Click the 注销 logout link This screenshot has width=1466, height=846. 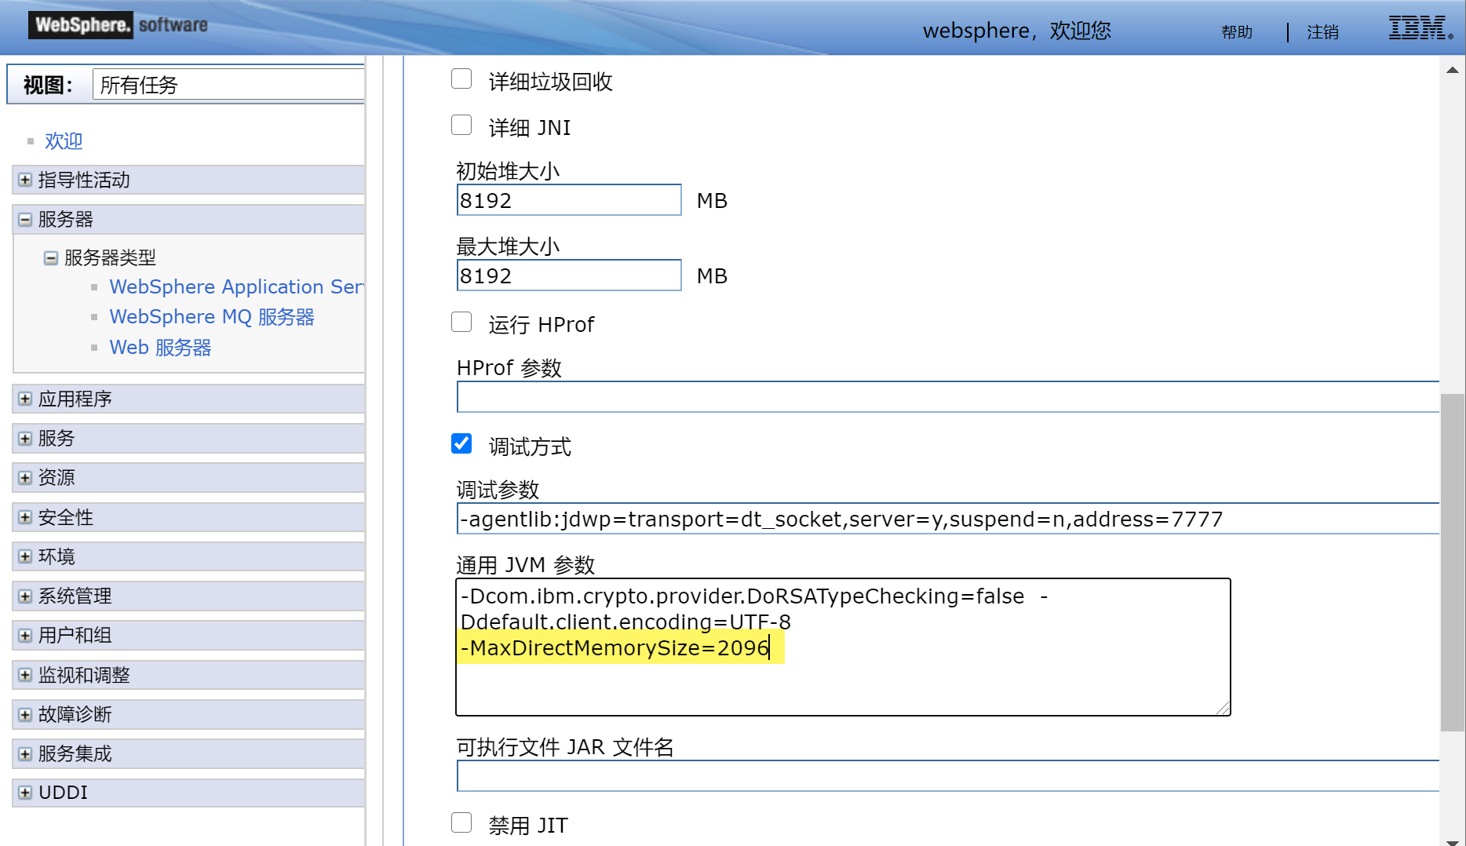[1322, 32]
